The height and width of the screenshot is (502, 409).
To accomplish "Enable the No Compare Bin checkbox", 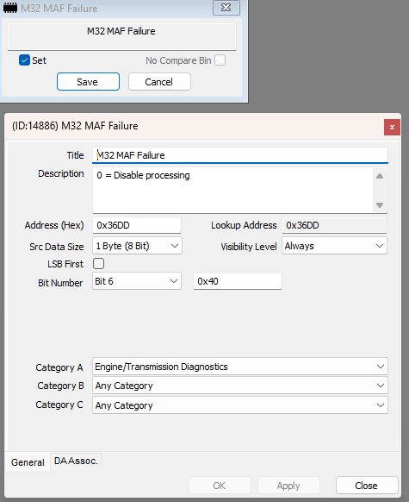I will point(220,60).
